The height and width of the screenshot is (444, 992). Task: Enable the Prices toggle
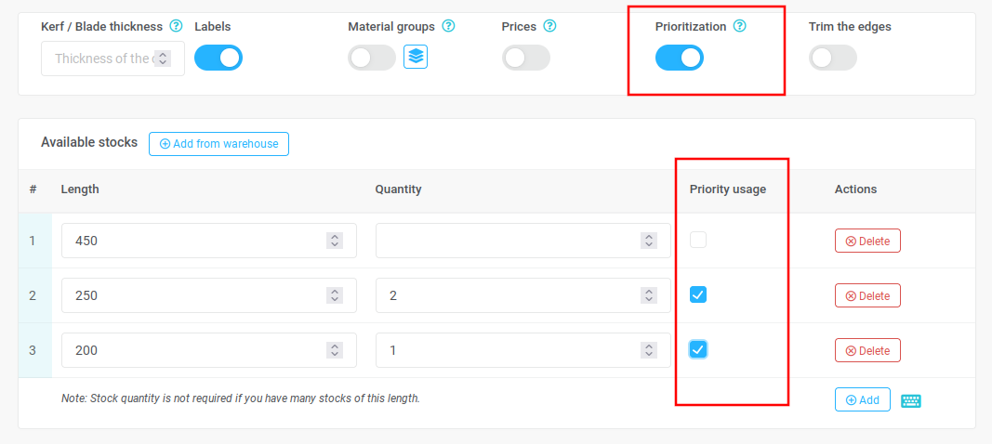(525, 58)
